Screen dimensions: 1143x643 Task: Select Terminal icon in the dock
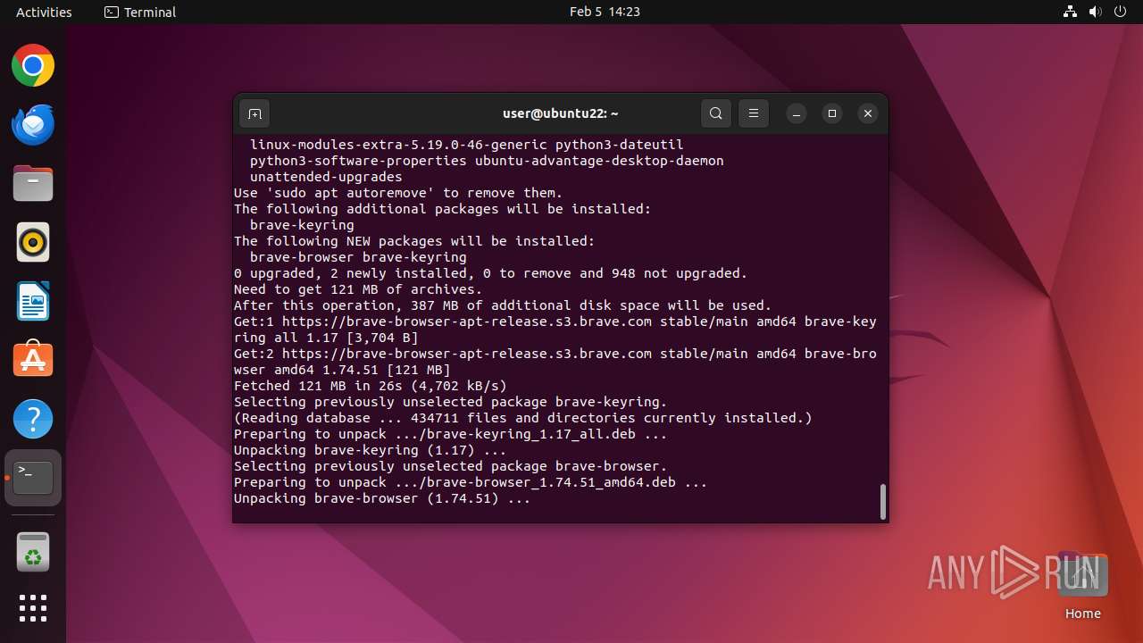point(33,478)
